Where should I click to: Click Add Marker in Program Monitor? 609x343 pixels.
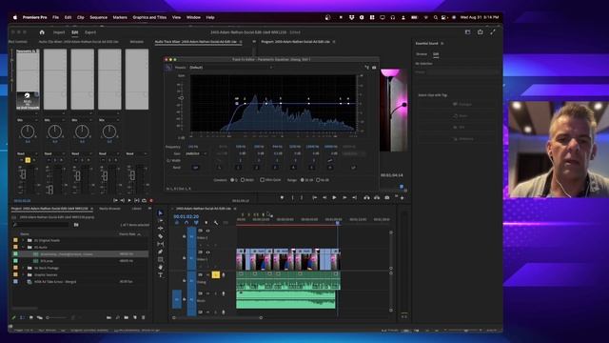282,197
